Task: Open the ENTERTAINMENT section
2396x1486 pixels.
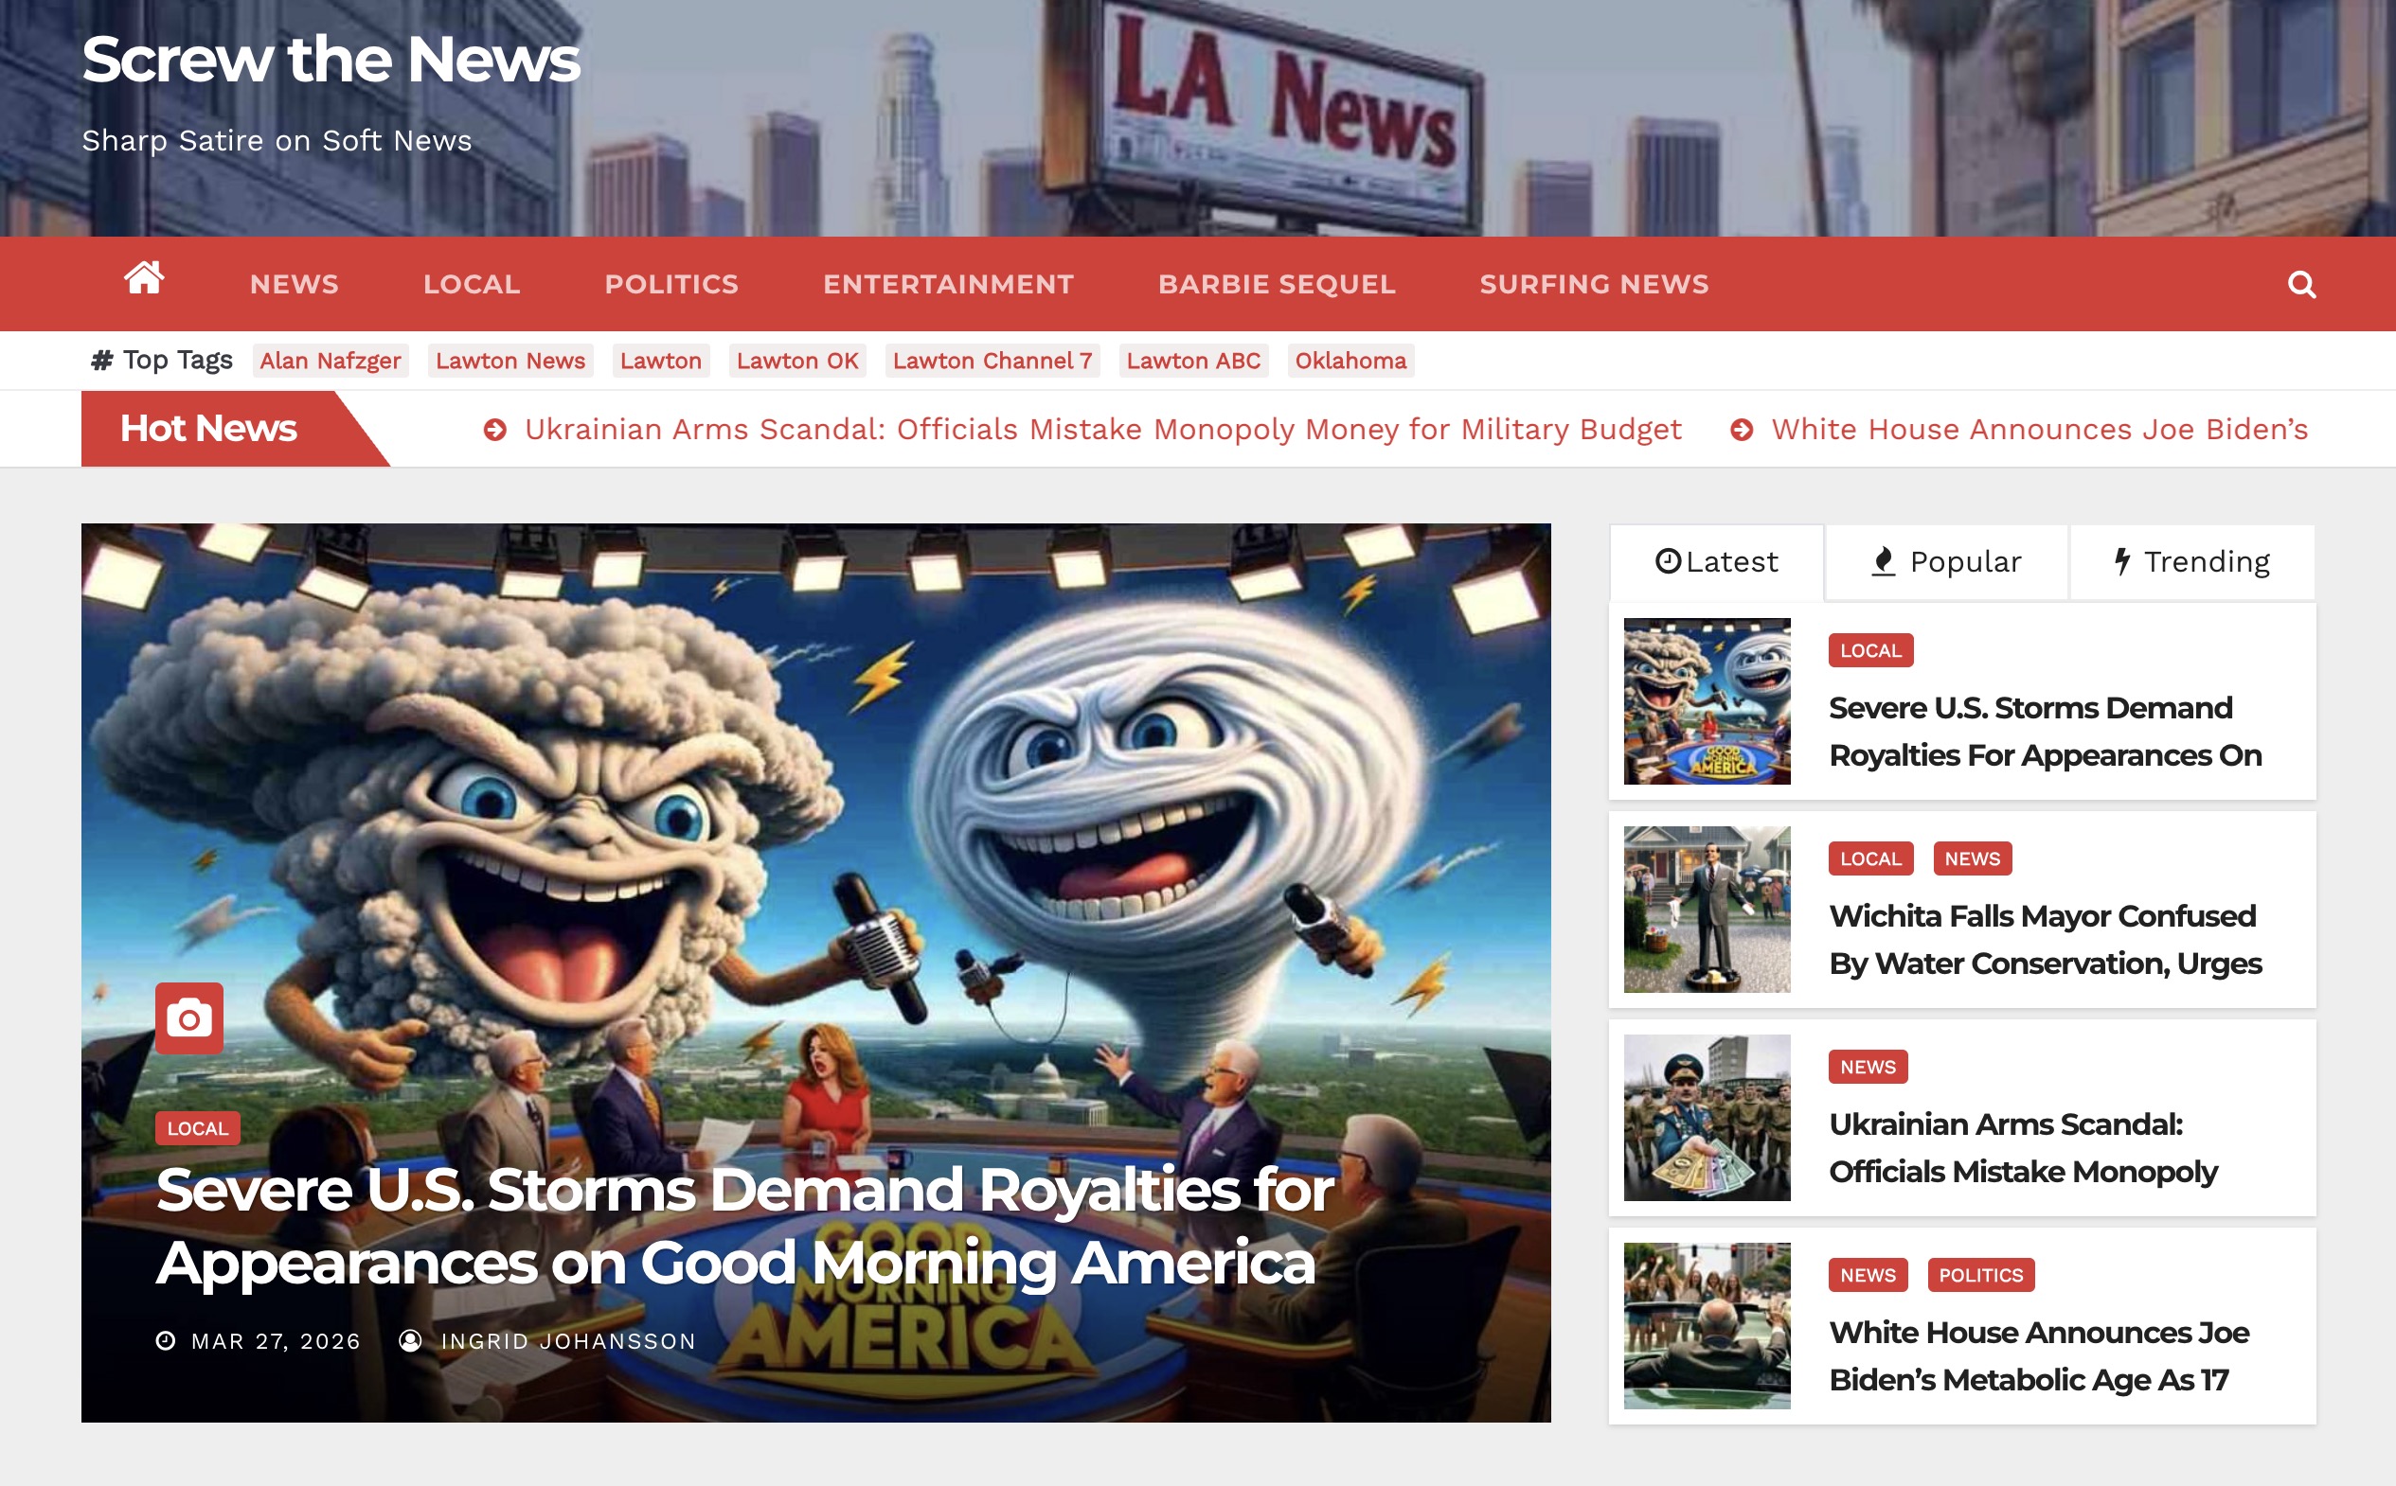Action: (x=948, y=284)
